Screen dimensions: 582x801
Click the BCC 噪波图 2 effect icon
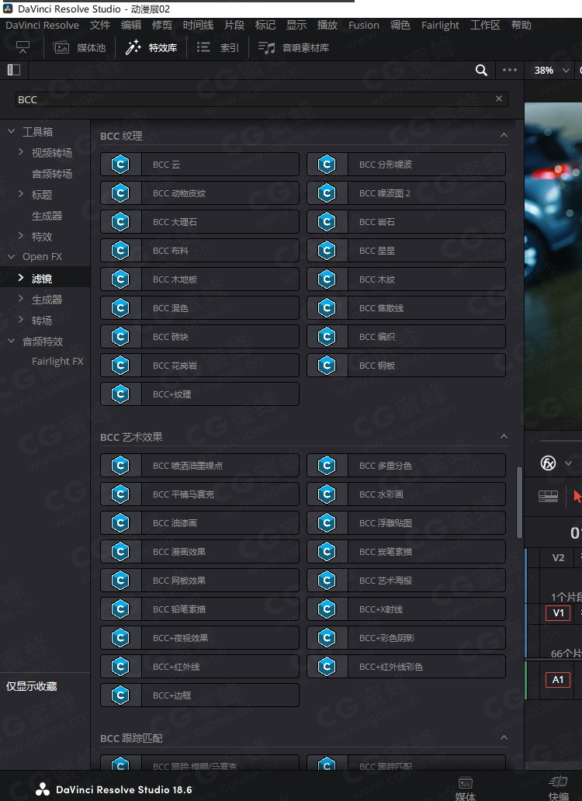[327, 193]
